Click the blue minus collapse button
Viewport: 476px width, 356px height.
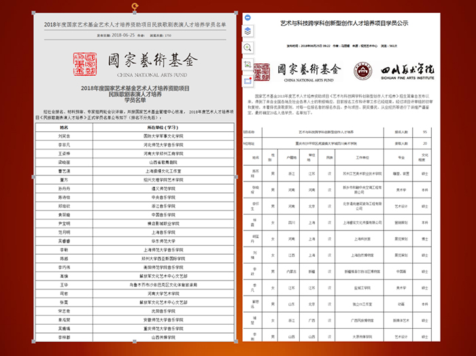click(x=248, y=16)
